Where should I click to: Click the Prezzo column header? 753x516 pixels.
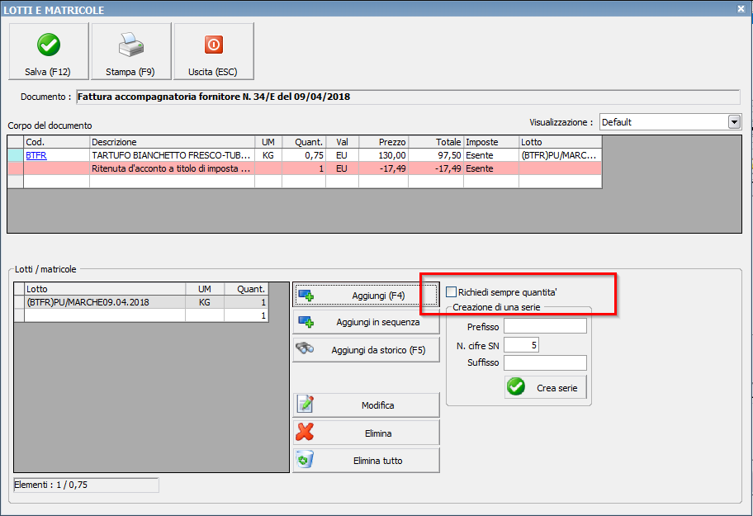point(383,142)
